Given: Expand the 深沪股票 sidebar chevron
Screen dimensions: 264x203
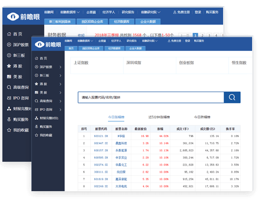Looking at the screenshot, I should 60,67.
